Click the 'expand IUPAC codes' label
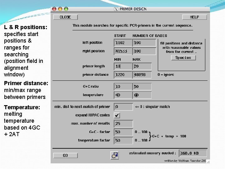 (92, 115)
